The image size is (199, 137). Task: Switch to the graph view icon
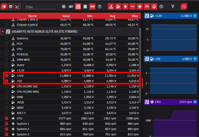tap(18, 6)
